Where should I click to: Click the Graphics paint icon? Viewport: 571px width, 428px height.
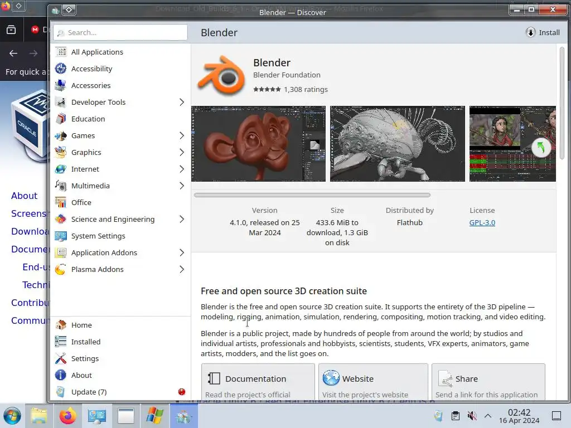(61, 153)
